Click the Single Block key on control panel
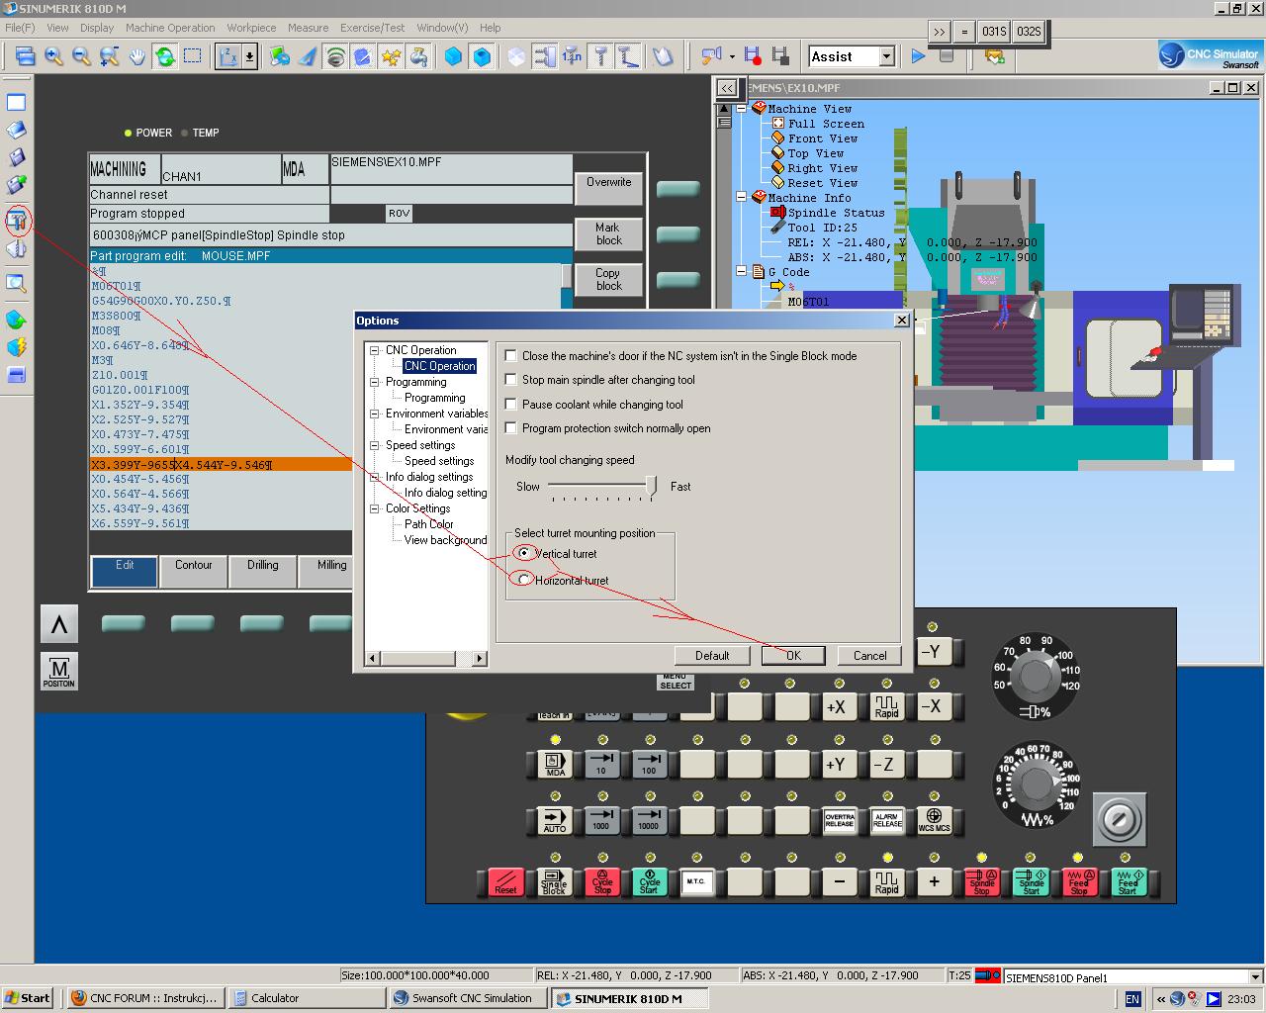The image size is (1266, 1013). pos(554,881)
